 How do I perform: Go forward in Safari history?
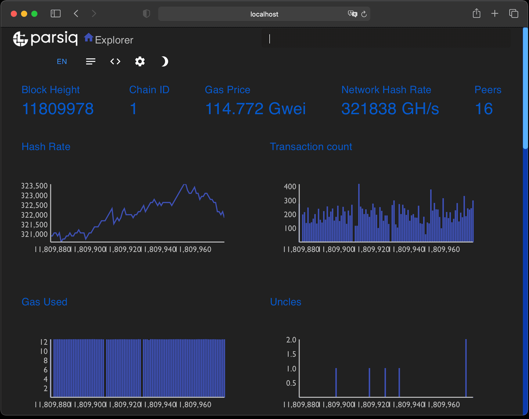(94, 14)
